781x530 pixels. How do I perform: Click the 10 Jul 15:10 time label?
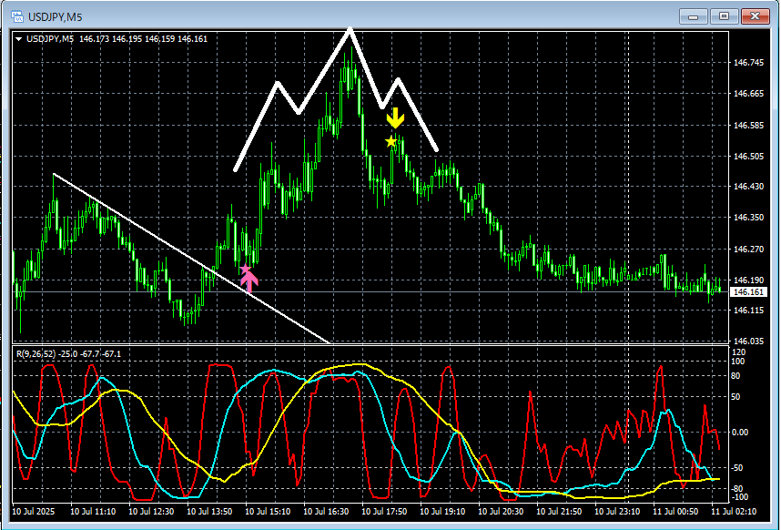(268, 512)
